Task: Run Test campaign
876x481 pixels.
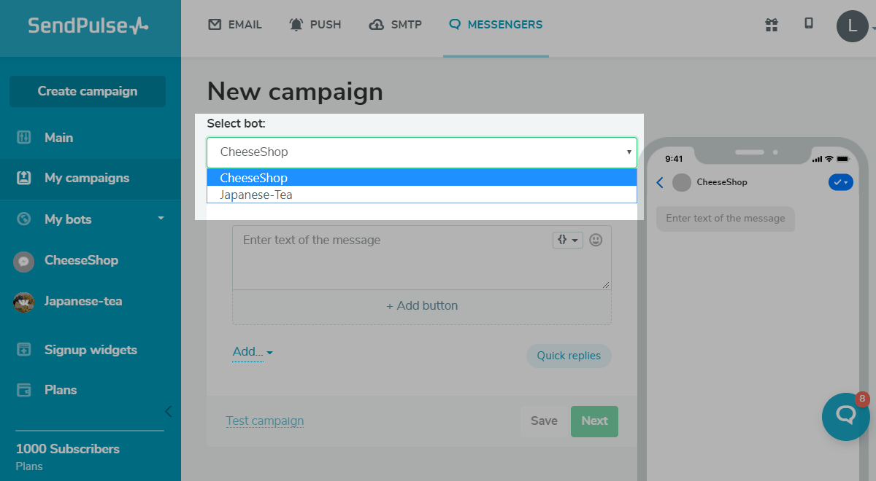Action: coord(265,421)
